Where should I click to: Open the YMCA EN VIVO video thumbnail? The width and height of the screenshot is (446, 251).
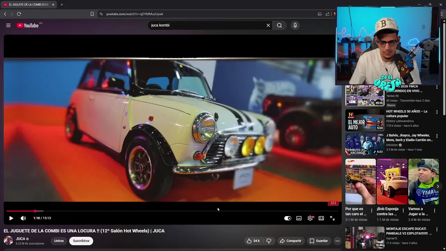365,96
